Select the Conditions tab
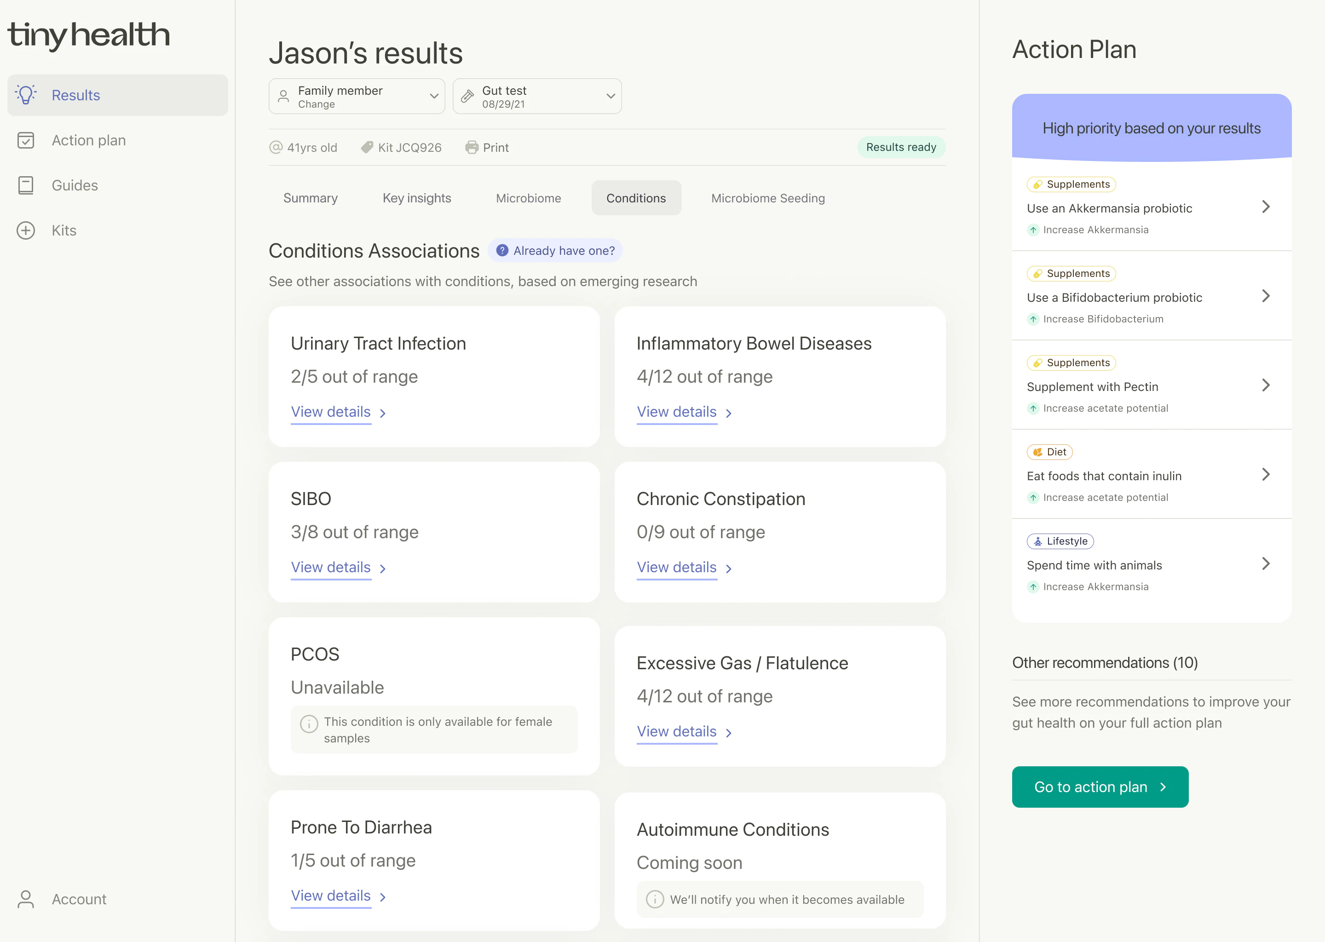 point(636,198)
